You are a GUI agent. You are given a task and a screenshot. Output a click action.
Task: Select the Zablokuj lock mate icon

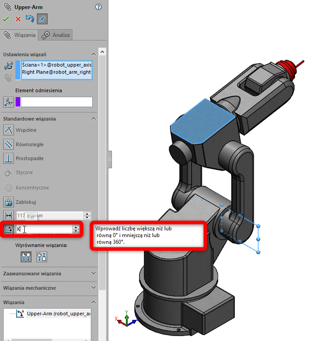[9, 202]
